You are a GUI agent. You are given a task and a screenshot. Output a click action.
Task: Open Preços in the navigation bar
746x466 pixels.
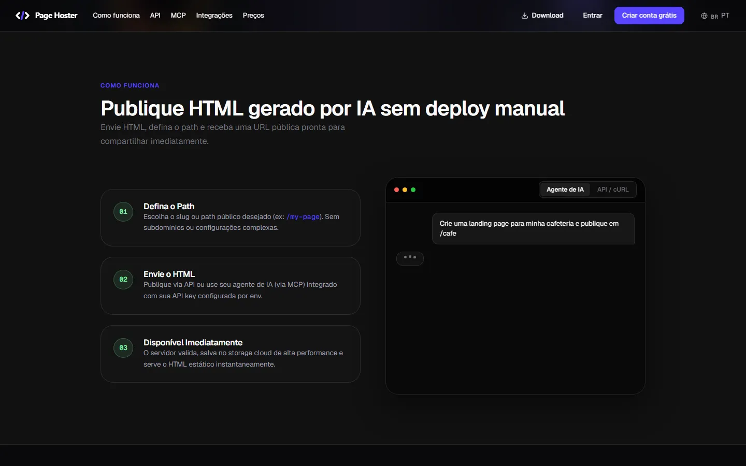[x=253, y=16]
